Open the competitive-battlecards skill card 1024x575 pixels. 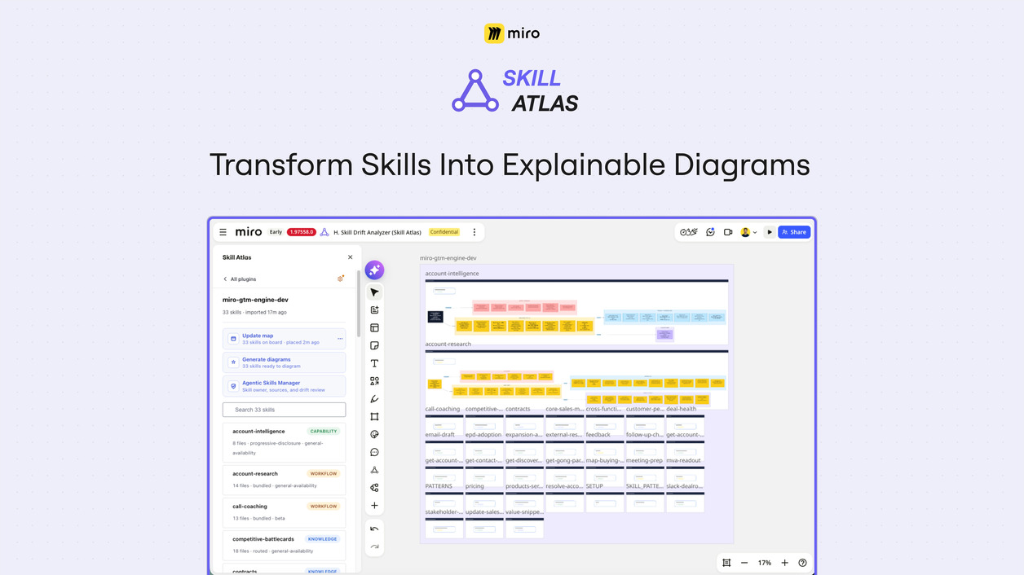(284, 545)
